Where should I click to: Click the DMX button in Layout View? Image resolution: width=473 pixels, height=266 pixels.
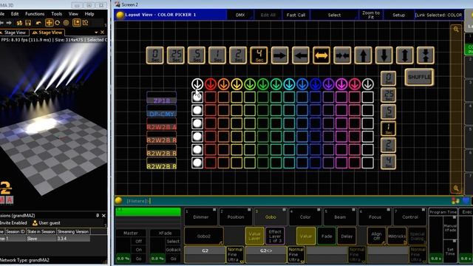tap(240, 15)
